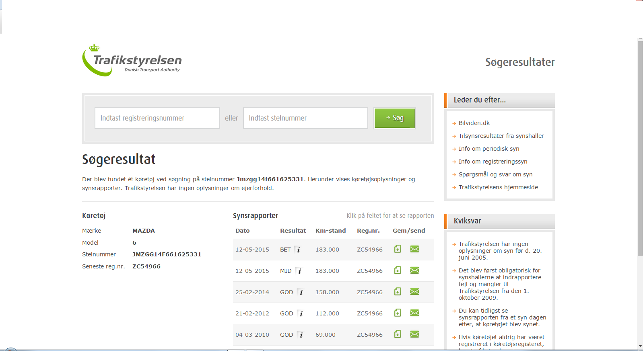Open Spørgsmål og svar om syn

click(495, 174)
